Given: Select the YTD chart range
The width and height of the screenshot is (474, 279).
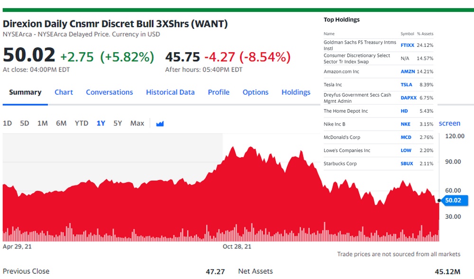Looking at the screenshot, I should point(82,124).
